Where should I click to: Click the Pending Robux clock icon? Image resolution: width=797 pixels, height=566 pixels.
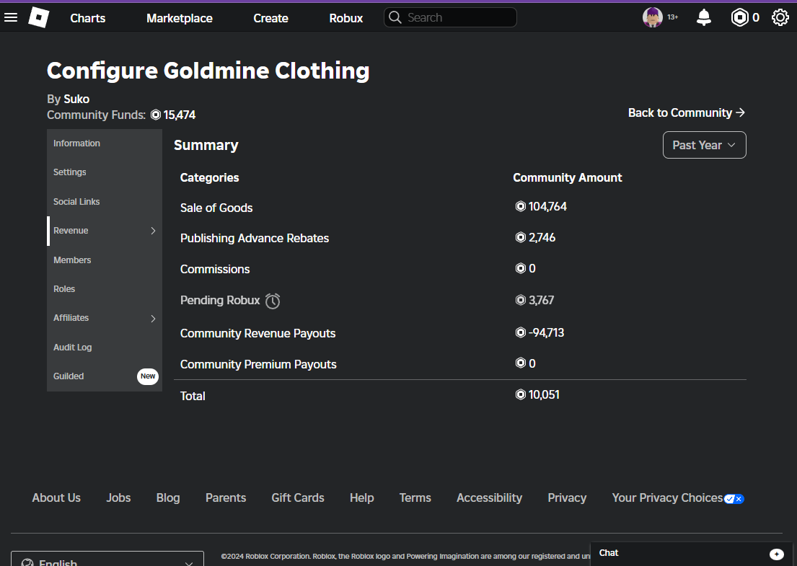(x=273, y=301)
